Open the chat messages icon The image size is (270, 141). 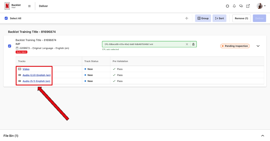pos(241,6)
